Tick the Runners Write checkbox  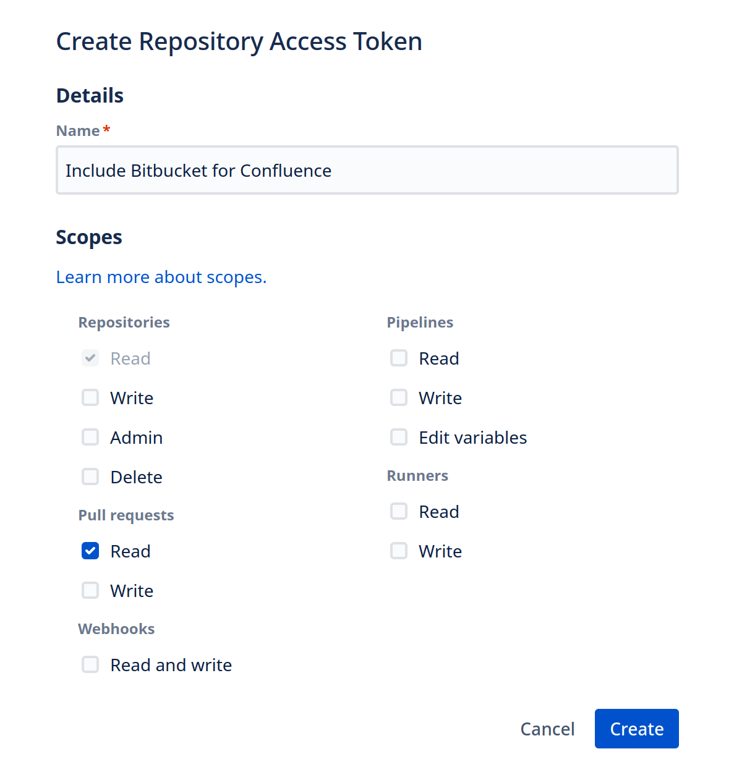[x=399, y=551]
